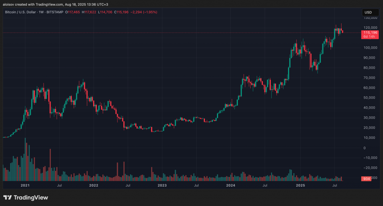Click the 0 level on price scale
This screenshot has height=206, width=383.
364,148
